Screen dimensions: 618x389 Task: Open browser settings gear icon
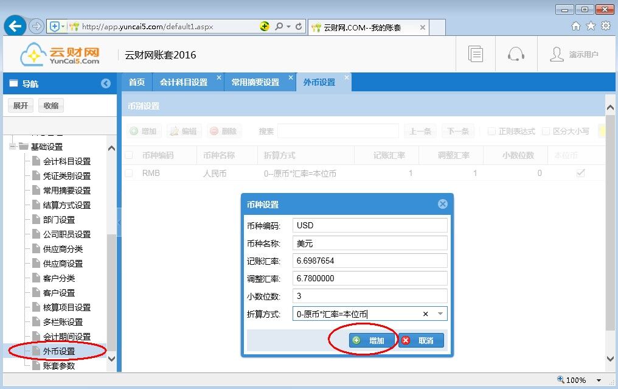coord(605,26)
